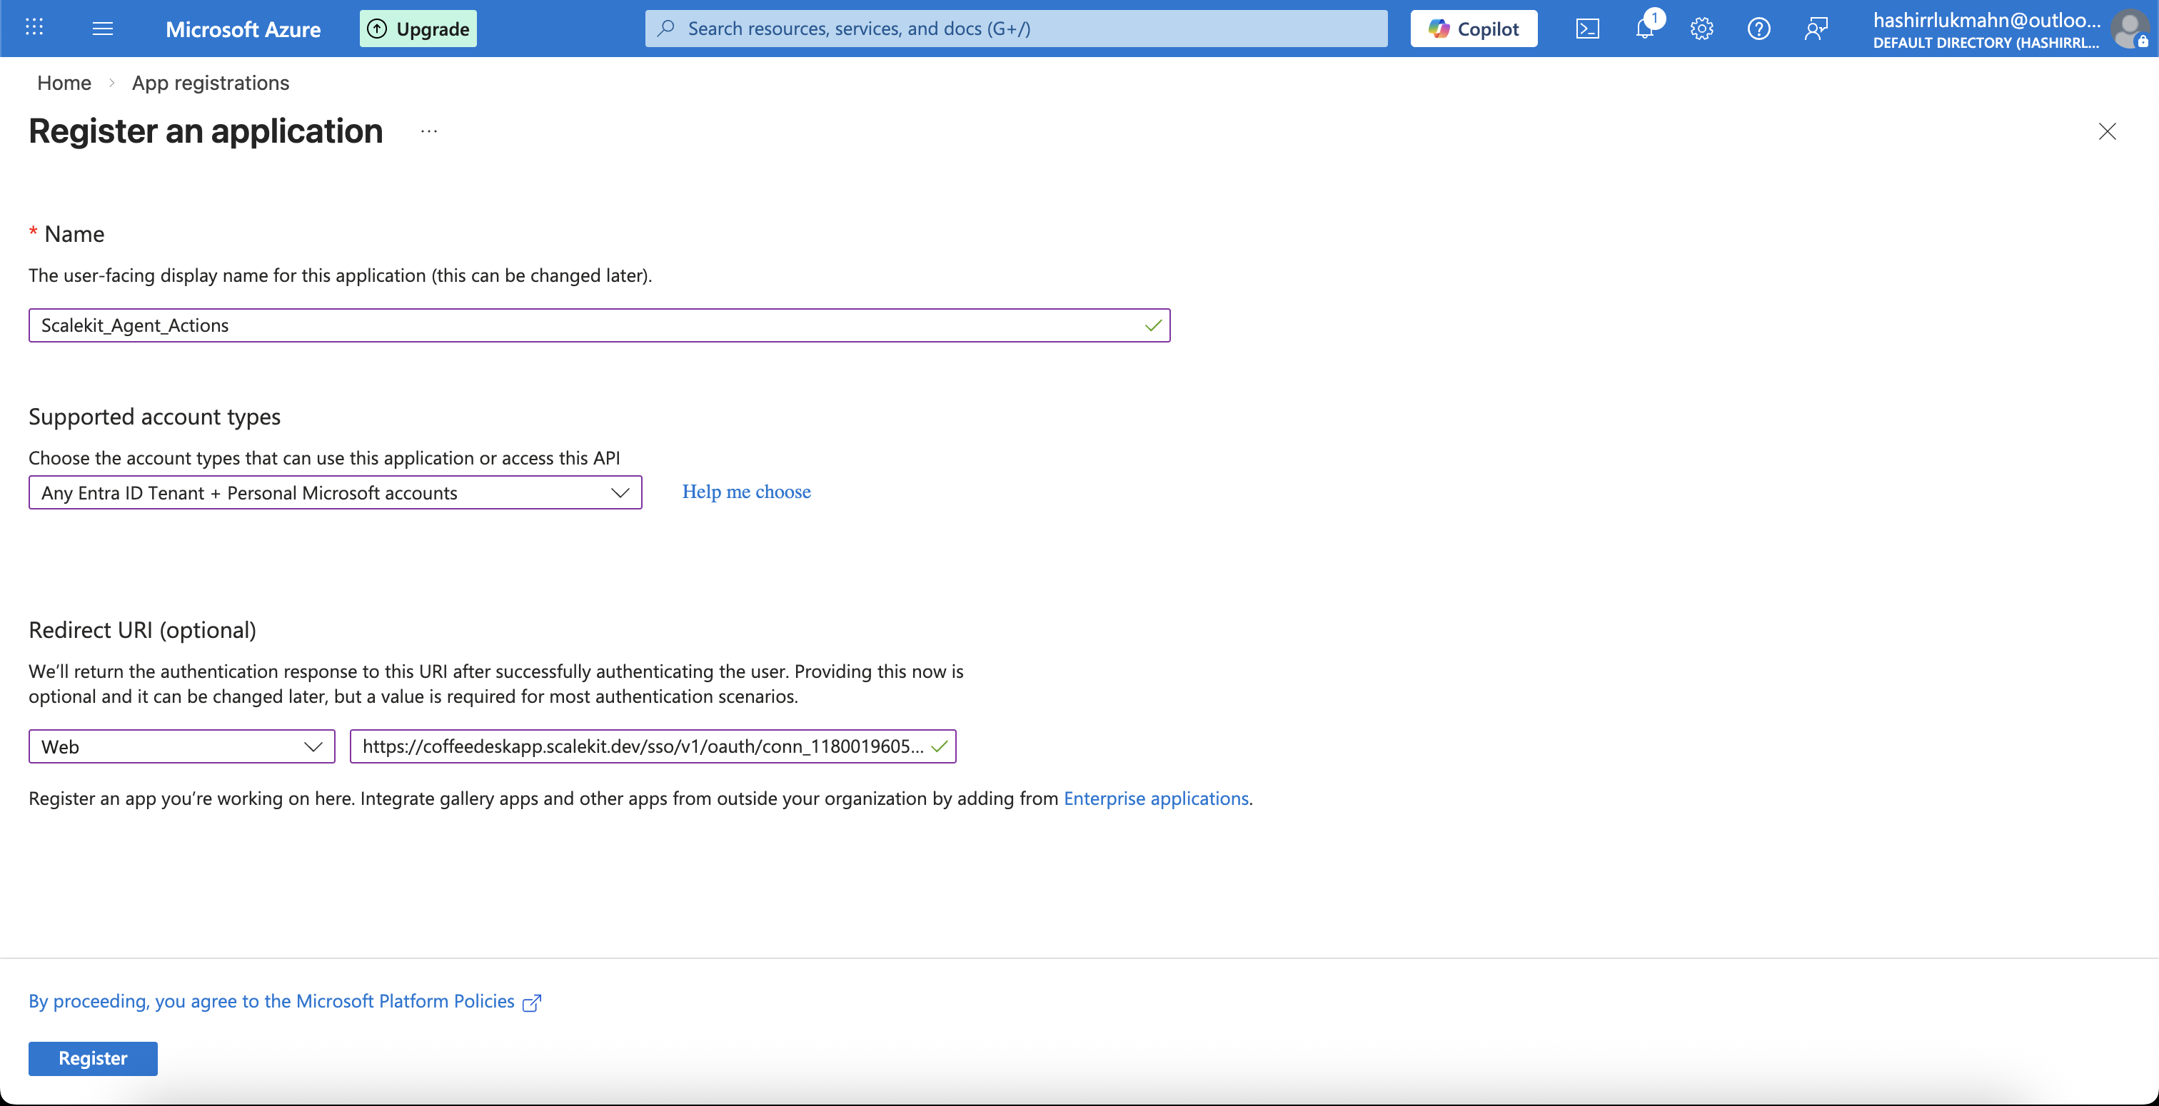Send feedback using the feedback icon
Screen dimensions: 2159x1106
(x=1816, y=28)
